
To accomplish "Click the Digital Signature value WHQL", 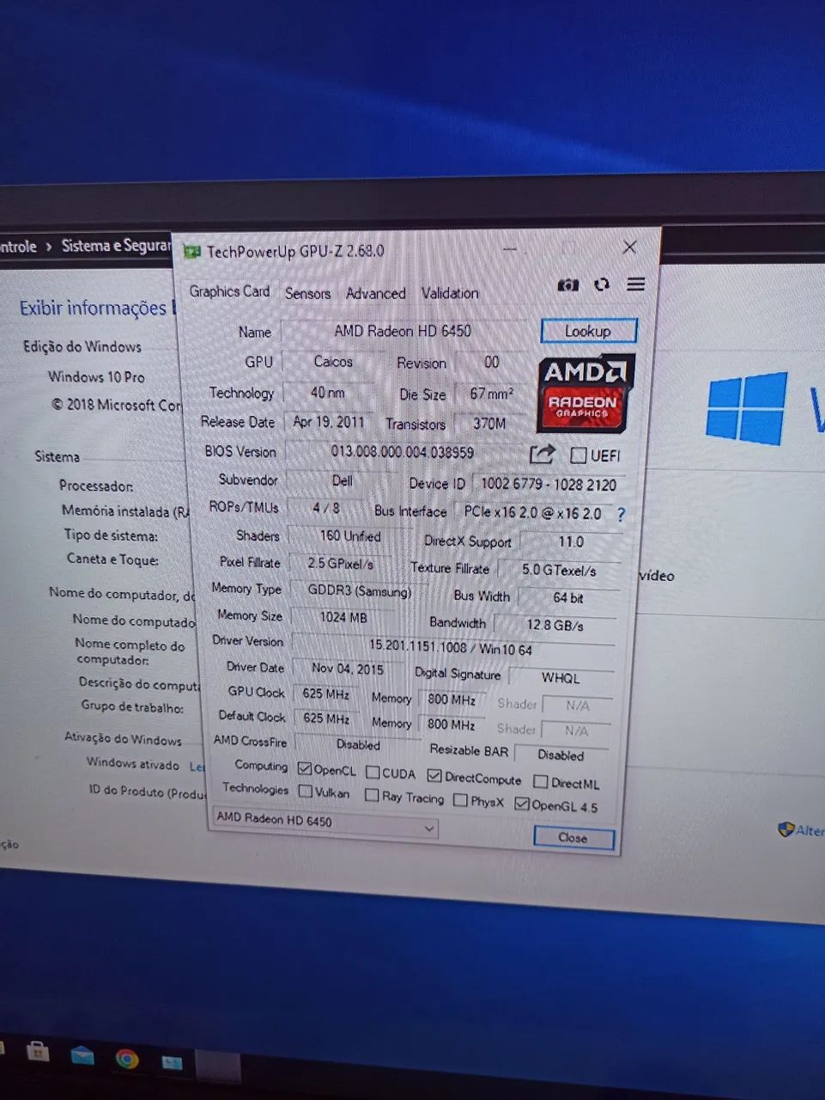I will point(561,678).
